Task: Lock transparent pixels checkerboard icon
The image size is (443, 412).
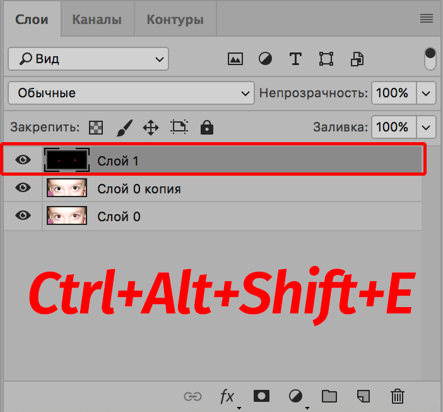Action: 96,128
